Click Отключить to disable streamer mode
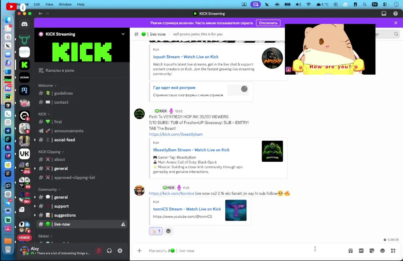The image size is (403, 261). point(268,23)
